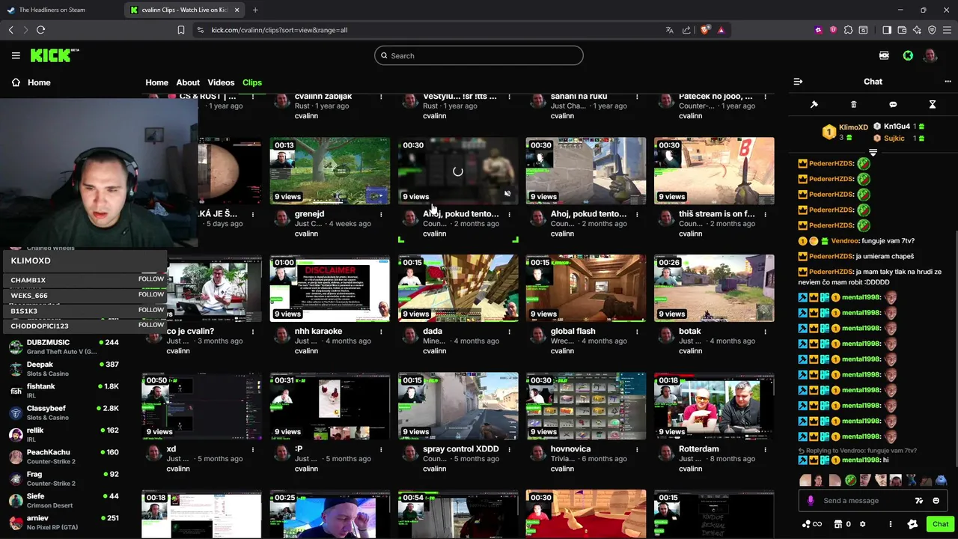The width and height of the screenshot is (958, 539).
Task: Expand the chat leaderboard chevron below Sujkic
Action: pos(873,152)
